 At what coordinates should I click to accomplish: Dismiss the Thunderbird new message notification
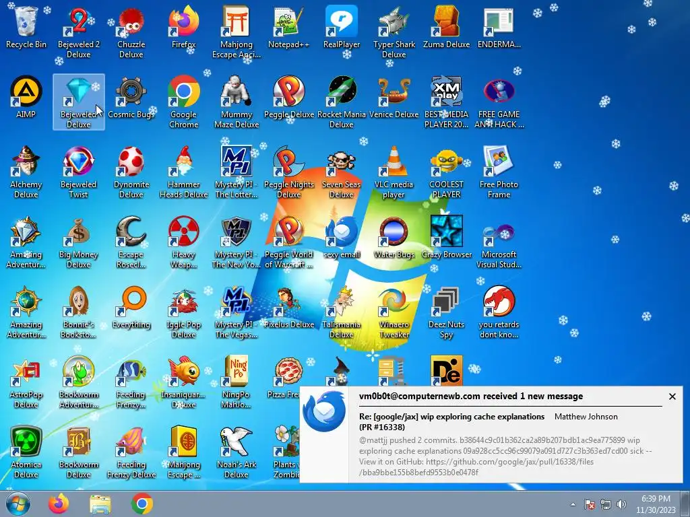click(x=672, y=397)
